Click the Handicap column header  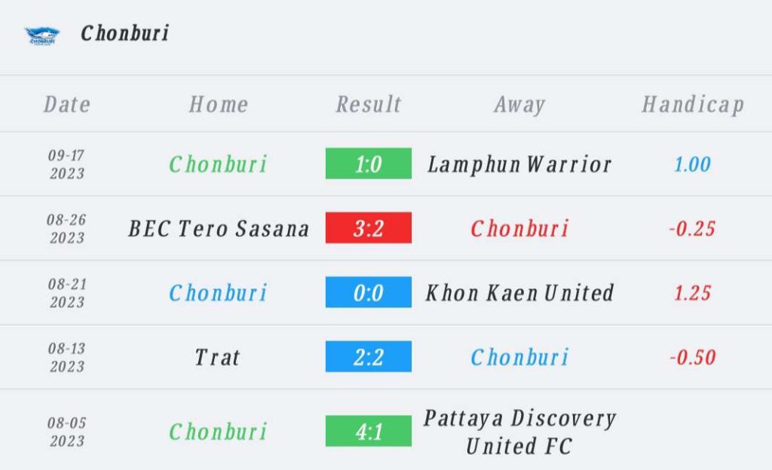[x=693, y=105]
